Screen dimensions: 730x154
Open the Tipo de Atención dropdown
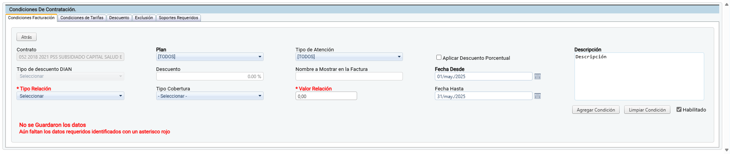(x=349, y=57)
